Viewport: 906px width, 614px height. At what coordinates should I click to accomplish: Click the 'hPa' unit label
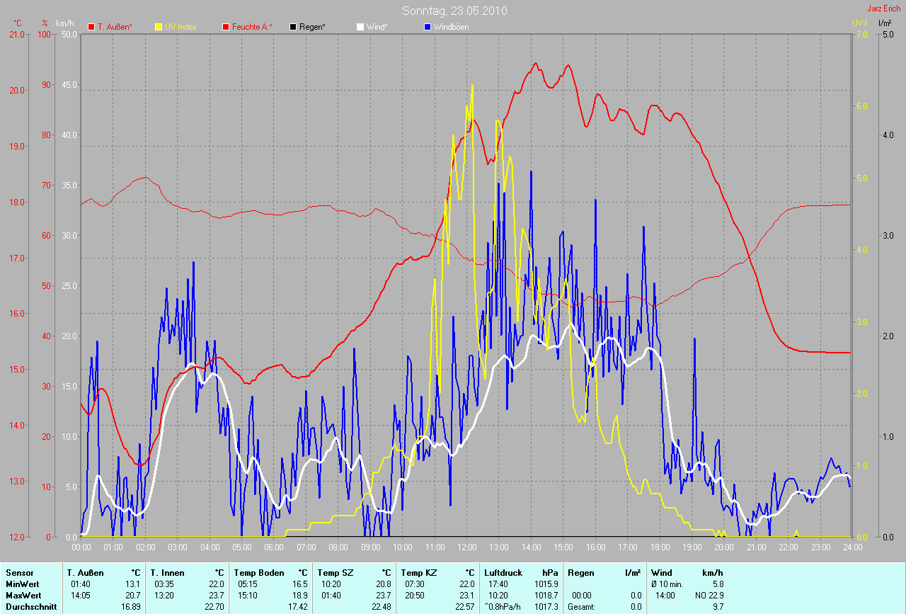(x=550, y=572)
